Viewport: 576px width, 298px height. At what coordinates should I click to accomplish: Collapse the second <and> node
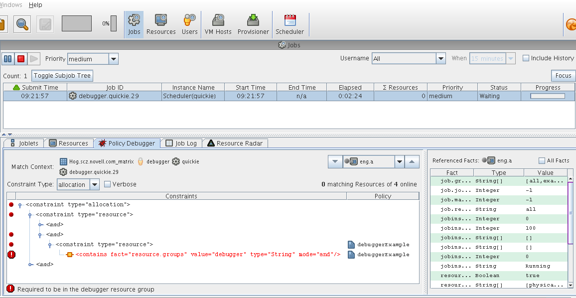(x=40, y=234)
